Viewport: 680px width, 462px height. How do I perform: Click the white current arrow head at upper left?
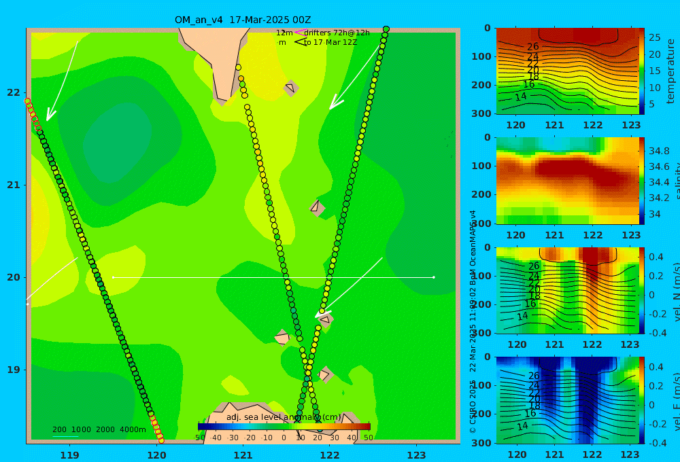50,115
